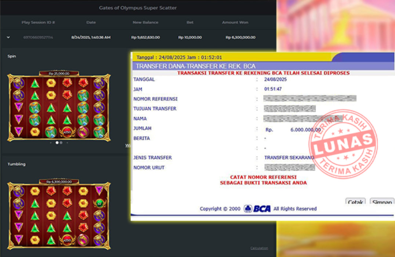Open the Calculation link
Screen dimensions: 395x257
click(x=259, y=248)
